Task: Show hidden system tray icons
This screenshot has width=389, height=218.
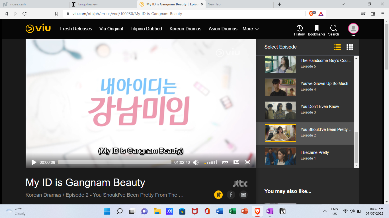Action: click(x=325, y=211)
